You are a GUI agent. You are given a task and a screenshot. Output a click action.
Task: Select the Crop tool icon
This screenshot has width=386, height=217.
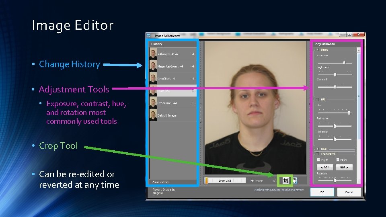point(285,180)
